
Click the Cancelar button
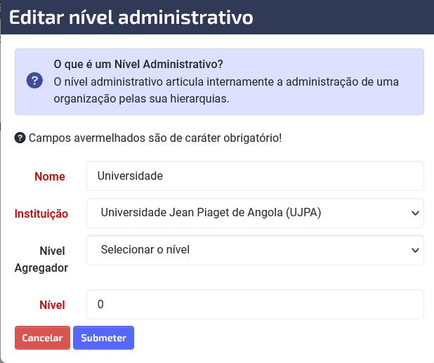(x=42, y=338)
